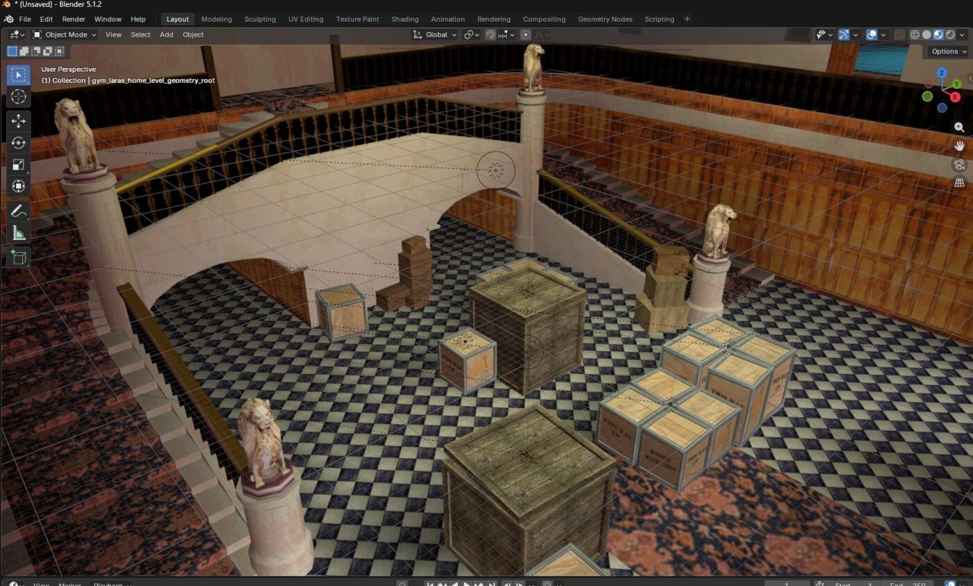Image resolution: width=973 pixels, height=586 pixels.
Task: Open the gizmo settings dropdown arrow
Action: (856, 35)
